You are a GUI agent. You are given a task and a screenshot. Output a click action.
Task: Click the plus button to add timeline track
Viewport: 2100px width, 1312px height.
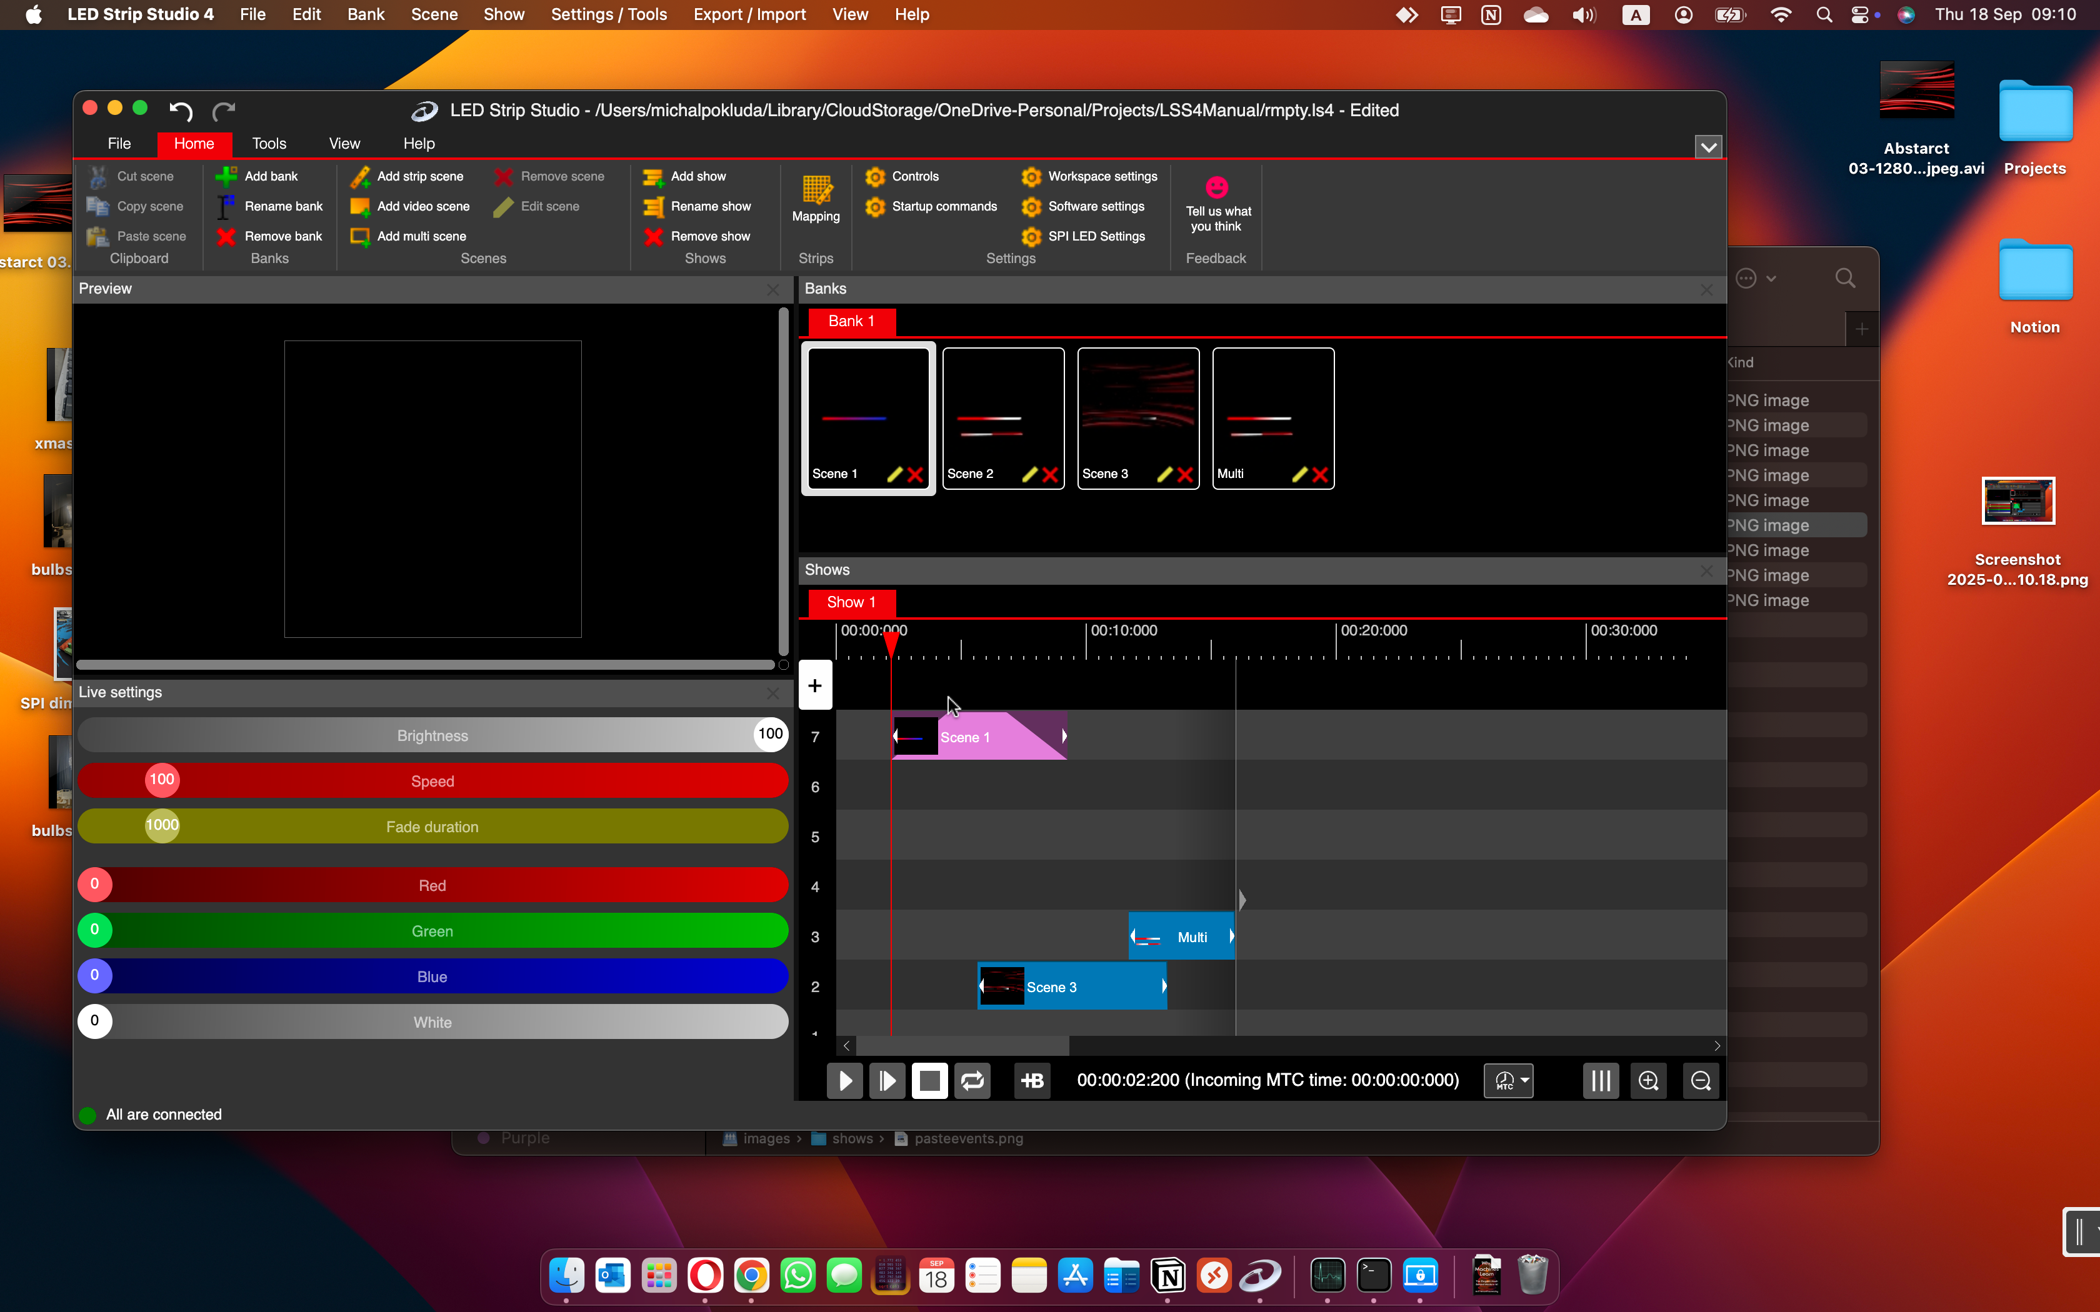pos(815,685)
